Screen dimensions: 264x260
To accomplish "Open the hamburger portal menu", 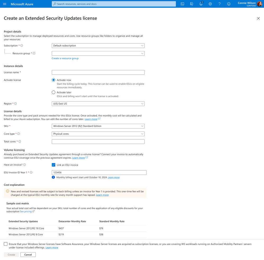I will click(x=4, y=4).
